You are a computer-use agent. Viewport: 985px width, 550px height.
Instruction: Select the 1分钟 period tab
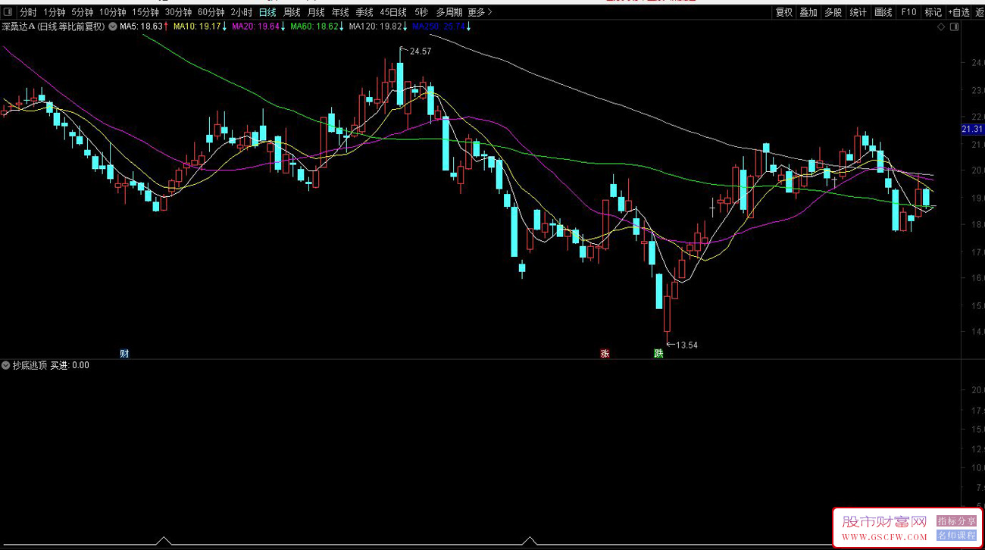point(55,12)
